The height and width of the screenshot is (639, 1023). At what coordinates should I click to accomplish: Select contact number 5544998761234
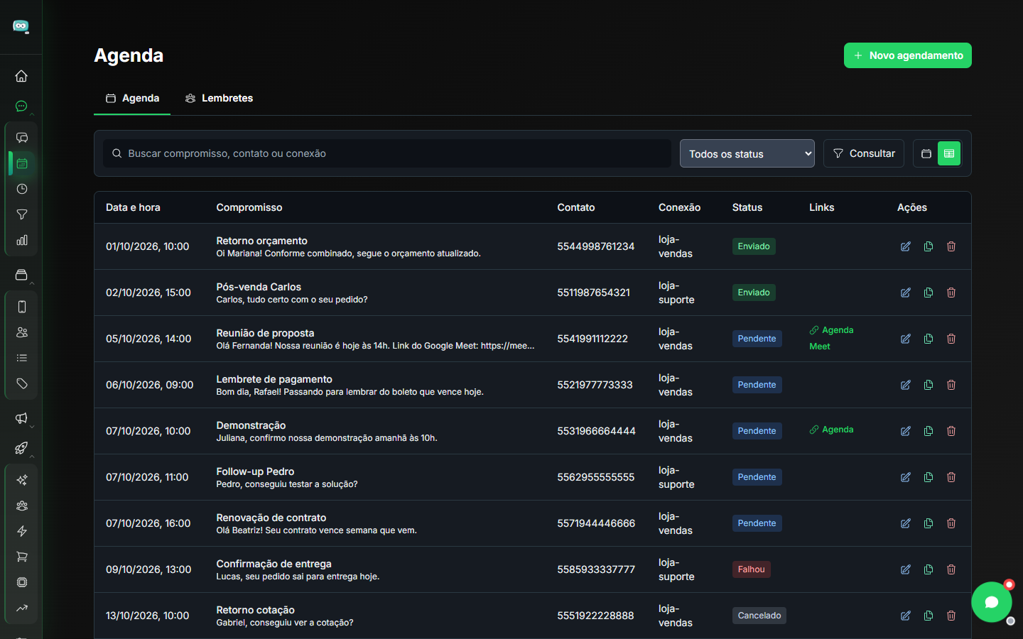(596, 246)
